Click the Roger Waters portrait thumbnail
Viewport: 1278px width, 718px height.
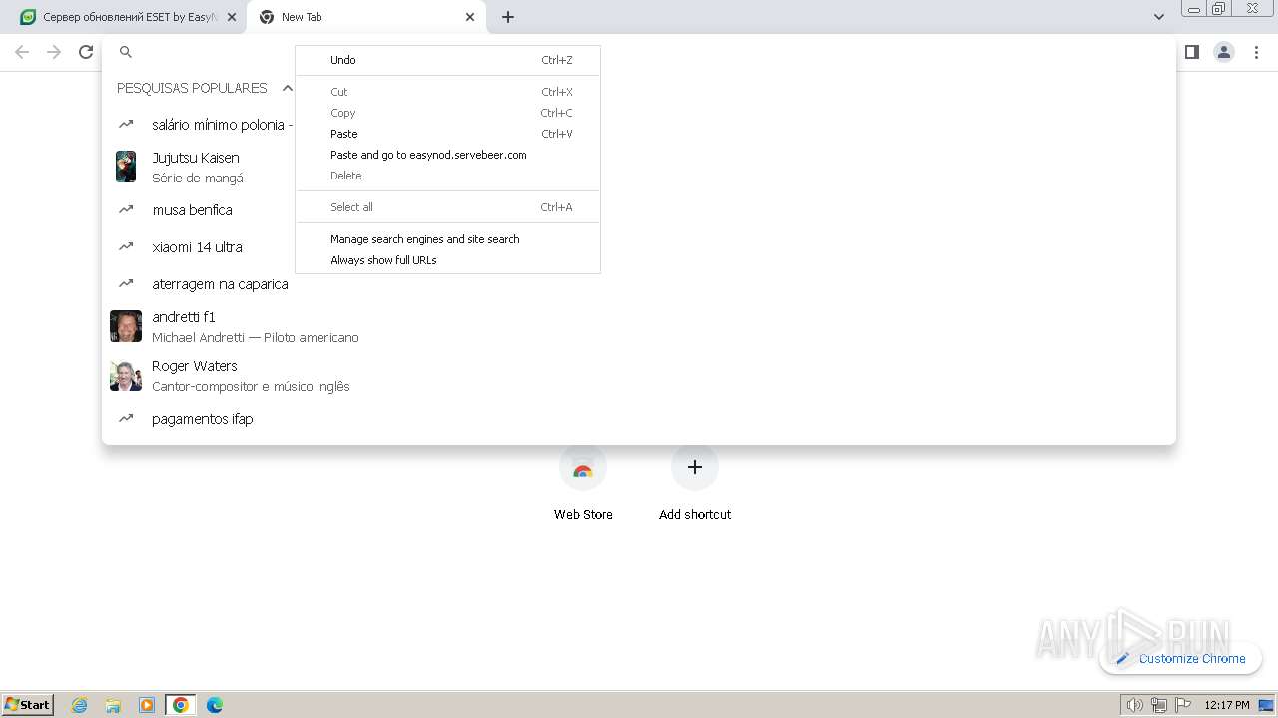(126, 375)
